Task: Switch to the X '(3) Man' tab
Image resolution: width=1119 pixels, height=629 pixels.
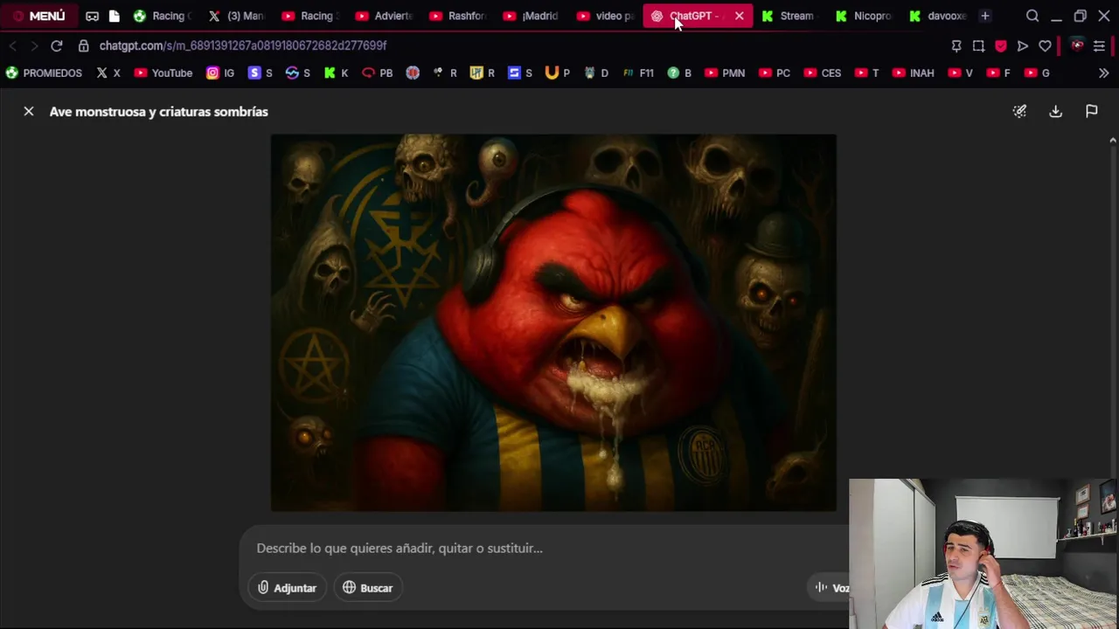Action: point(237,16)
